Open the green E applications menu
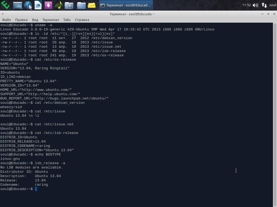The image size is (277, 207). click(x=5, y=5)
